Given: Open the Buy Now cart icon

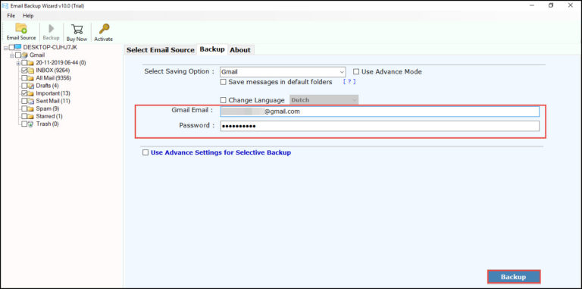Looking at the screenshot, I should 77,30.
